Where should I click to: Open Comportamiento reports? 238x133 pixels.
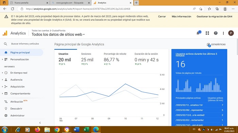[x=20, y=93]
